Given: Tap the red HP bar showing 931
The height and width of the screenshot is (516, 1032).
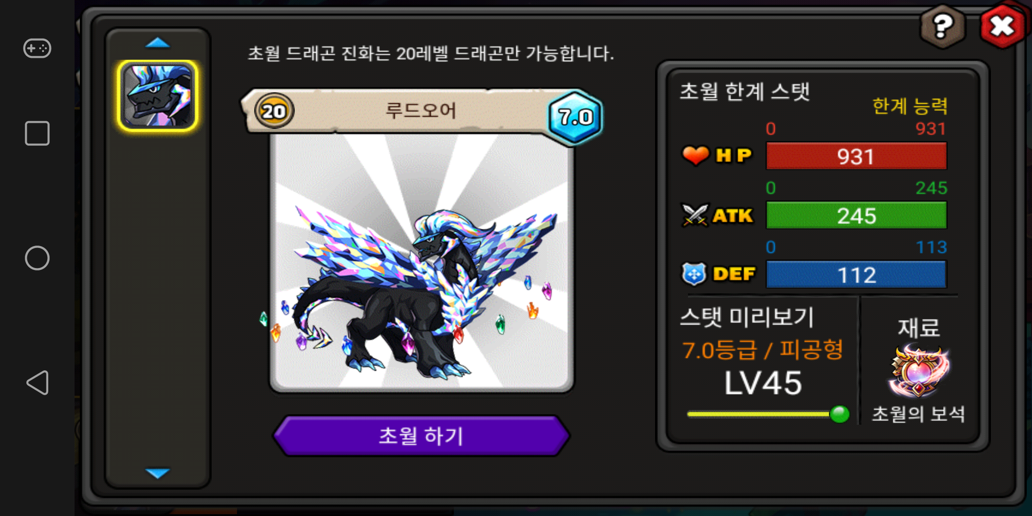Looking at the screenshot, I should [x=856, y=156].
